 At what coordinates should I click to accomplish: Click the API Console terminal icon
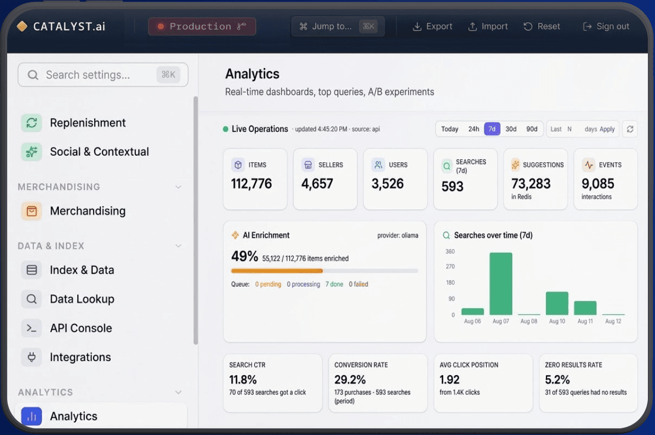[31, 328]
